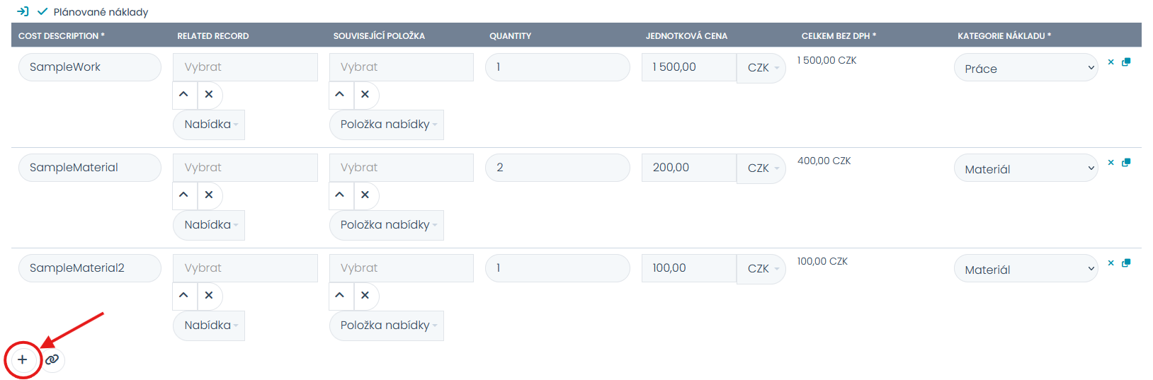Delete the SampleWork cost row
The height and width of the screenshot is (380, 1153).
point(1111,62)
